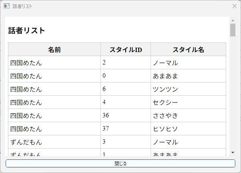The height and width of the screenshot is (173, 241).
Task: Click 四国めたん in the ノーマル row
Action: 26,63
